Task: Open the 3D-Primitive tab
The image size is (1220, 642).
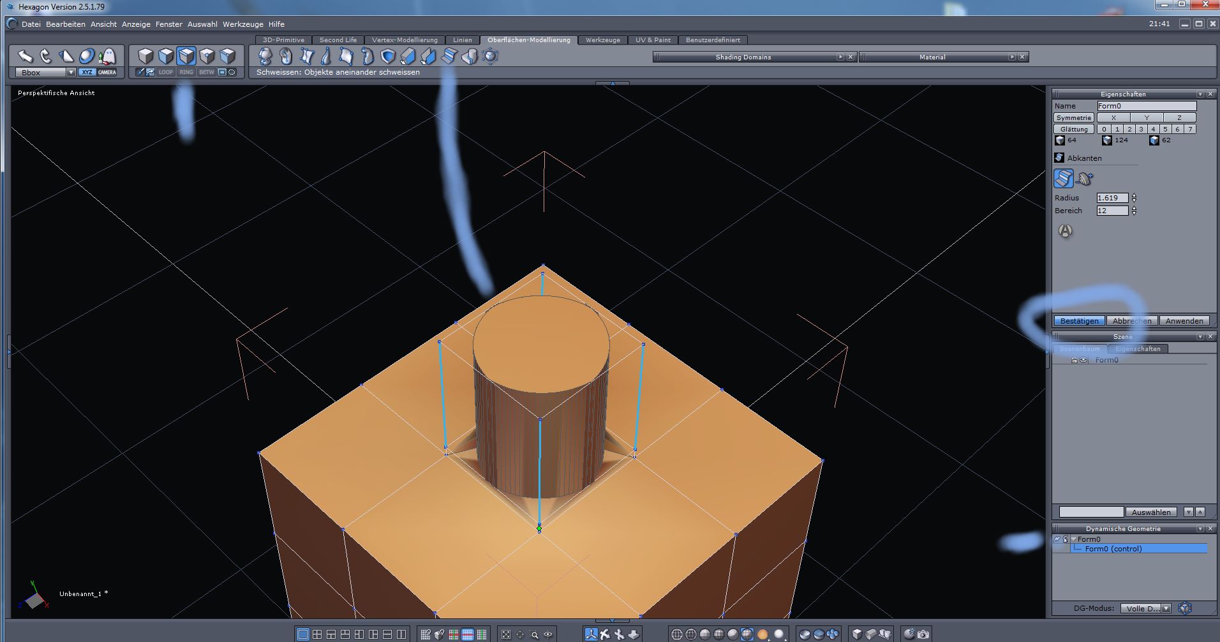Action: (283, 40)
